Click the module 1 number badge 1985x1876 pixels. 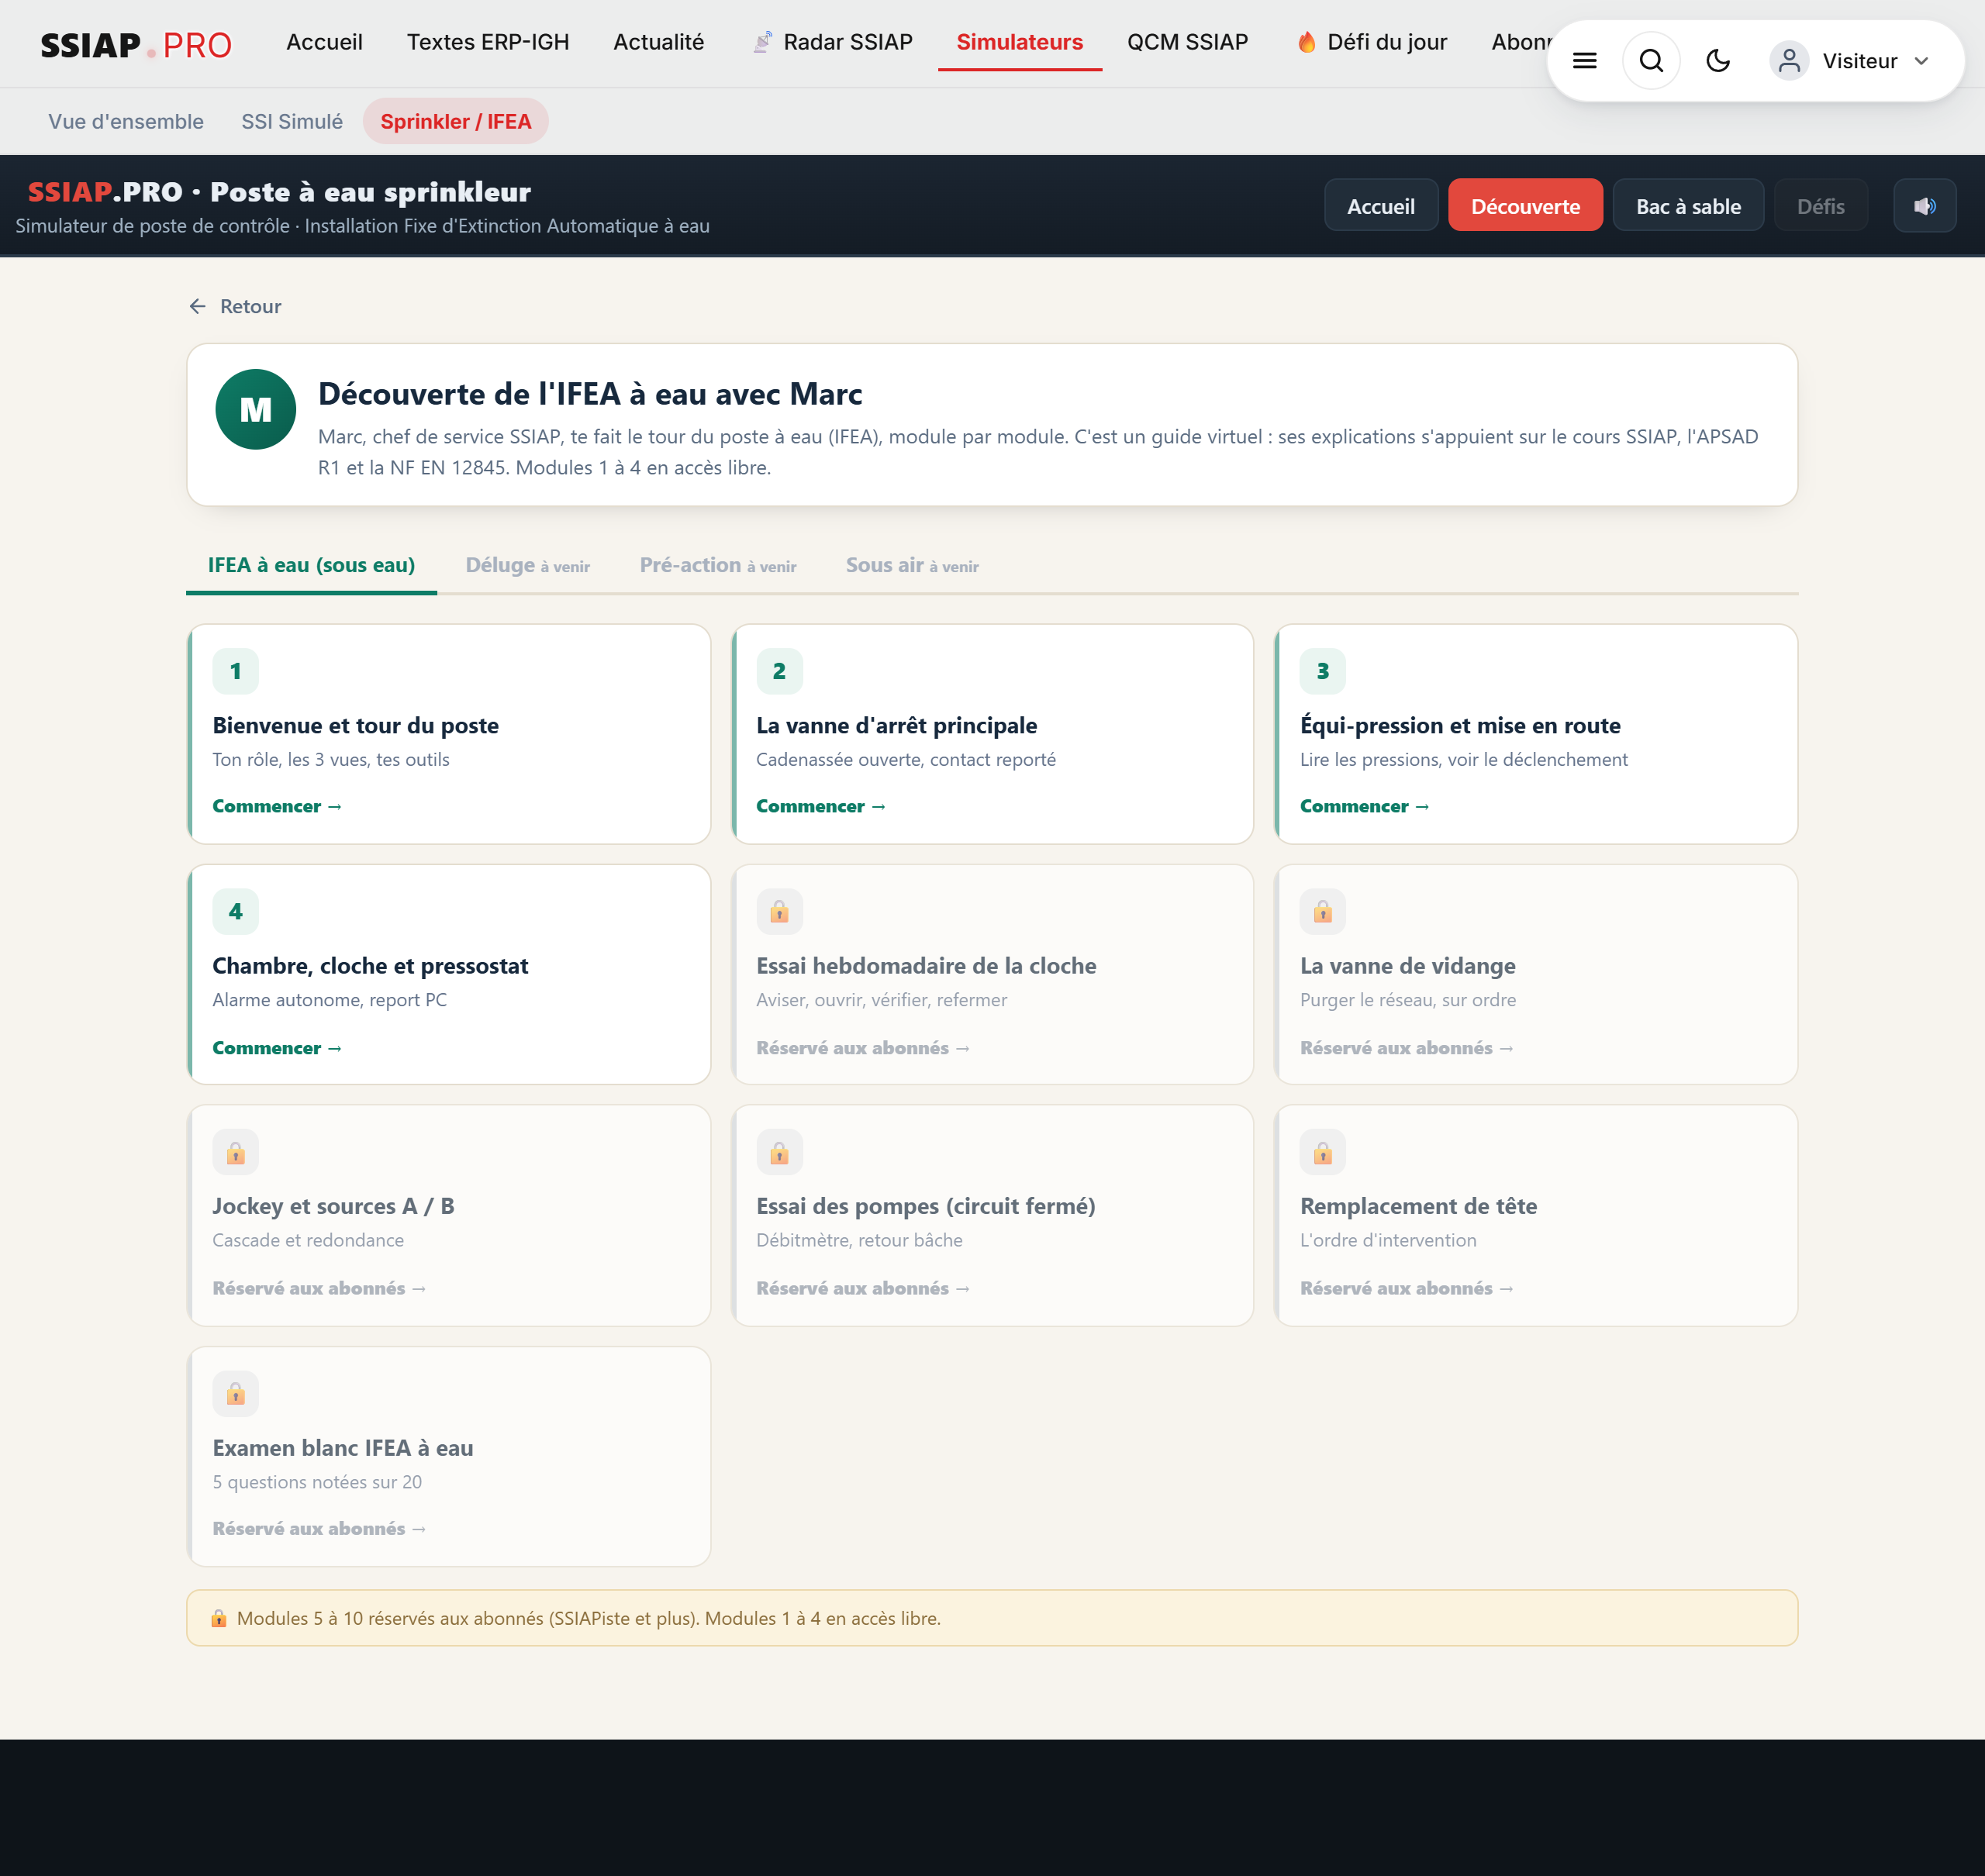click(235, 671)
